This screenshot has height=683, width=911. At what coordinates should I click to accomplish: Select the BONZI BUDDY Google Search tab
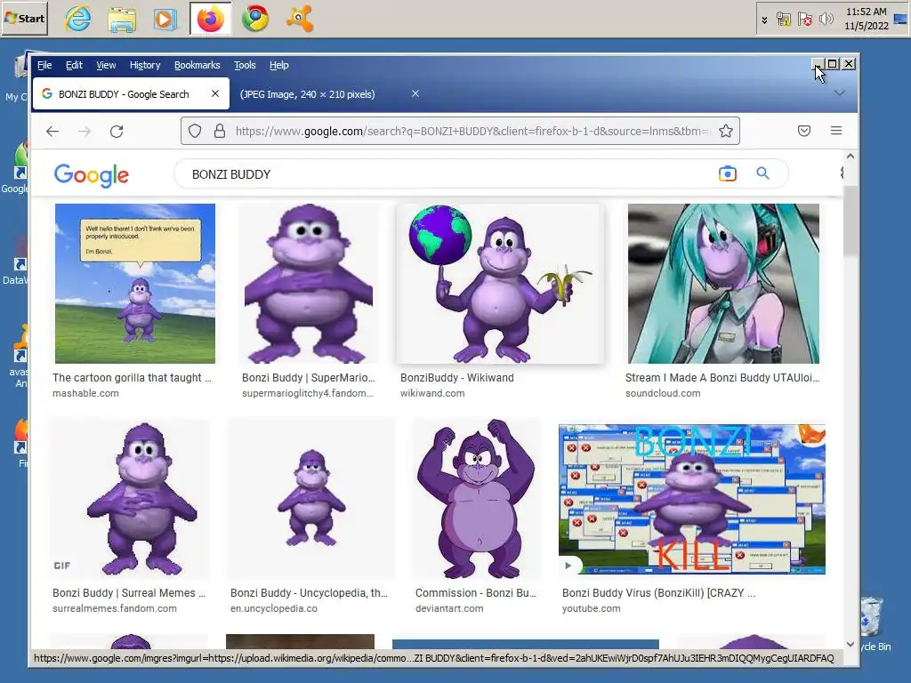point(131,93)
